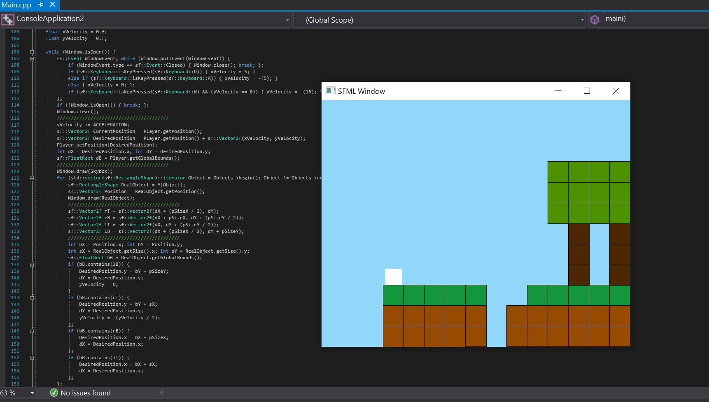Collapse the bB.contains(rT) block at line 143

pos(32,297)
